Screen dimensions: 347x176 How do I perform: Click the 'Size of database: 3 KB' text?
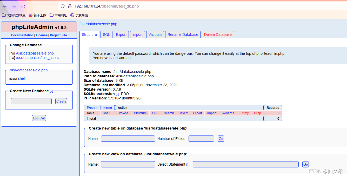point(103,80)
